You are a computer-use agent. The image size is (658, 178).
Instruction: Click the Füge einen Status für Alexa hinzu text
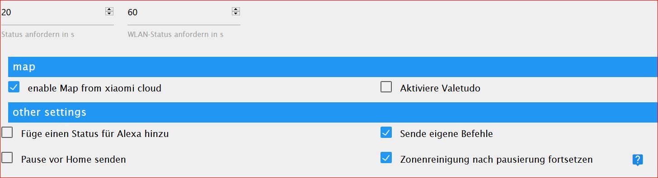[95, 134]
